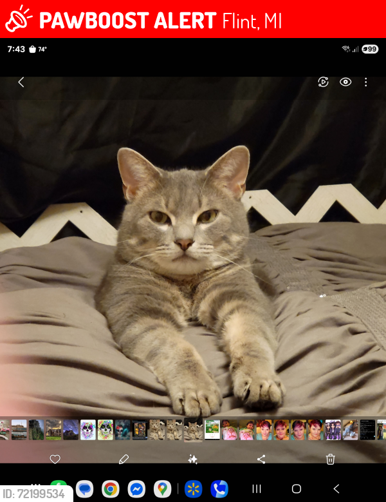Select the highlighted current cat thumbnail
The height and width of the screenshot is (502, 386).
tap(193, 429)
